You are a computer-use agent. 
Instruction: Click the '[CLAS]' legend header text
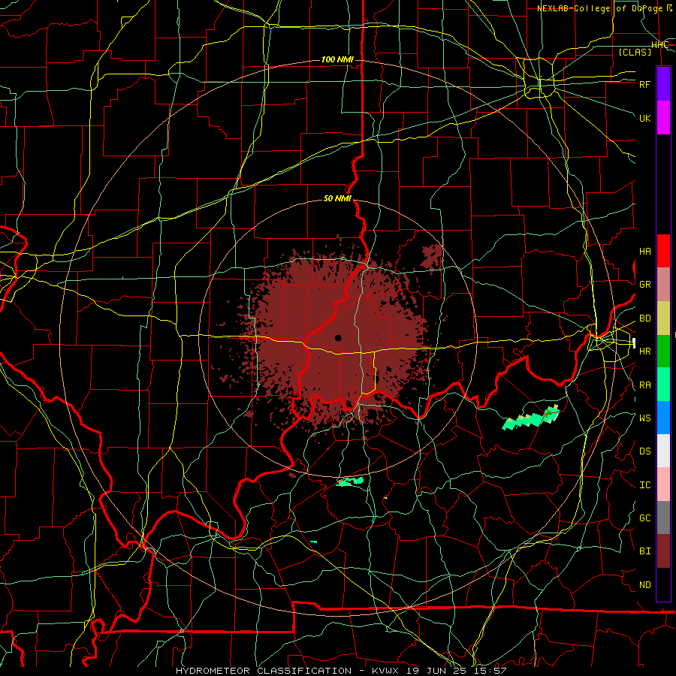point(635,52)
